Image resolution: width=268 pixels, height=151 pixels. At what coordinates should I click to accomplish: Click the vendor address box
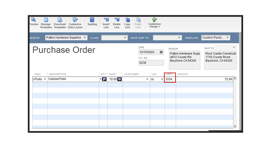coord(185,60)
